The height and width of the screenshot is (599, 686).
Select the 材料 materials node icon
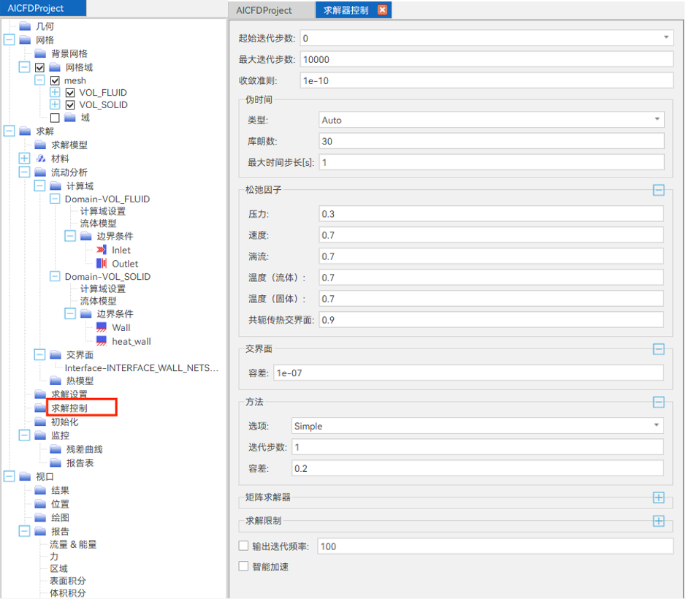39,158
